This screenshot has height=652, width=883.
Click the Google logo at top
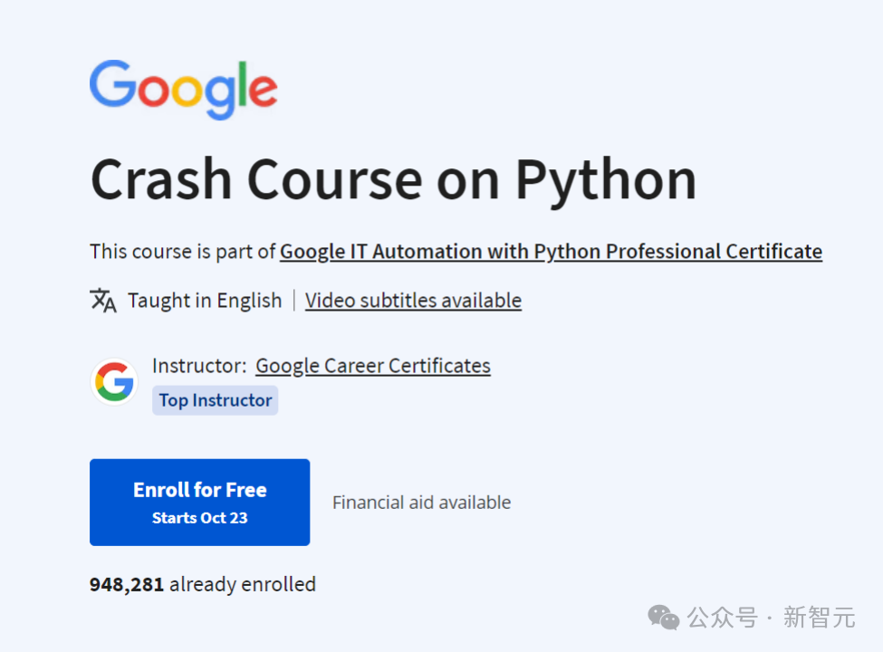tap(184, 90)
